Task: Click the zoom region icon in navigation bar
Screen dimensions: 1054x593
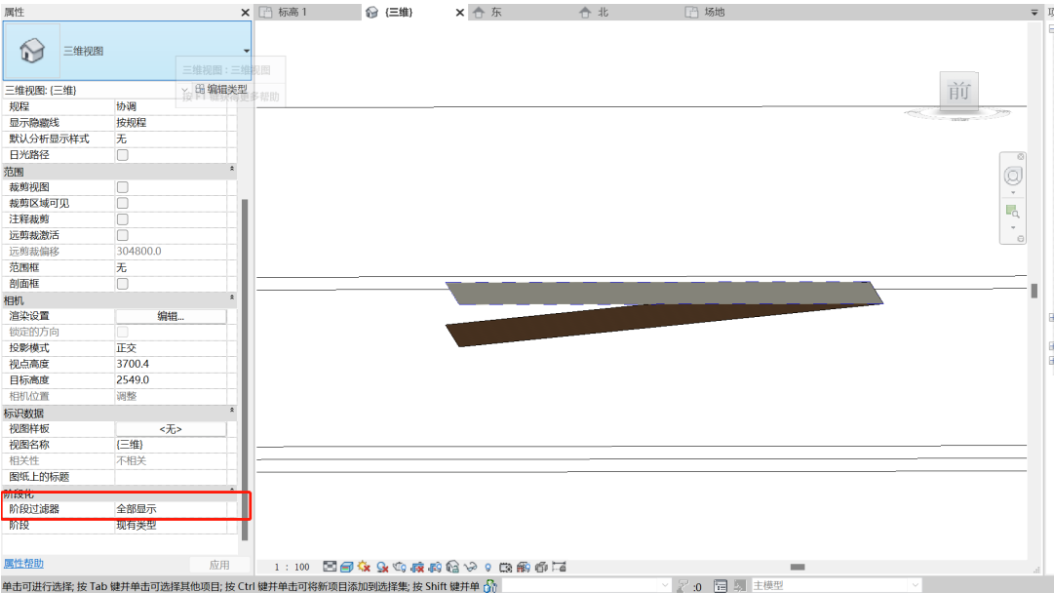Action: pos(1012,213)
